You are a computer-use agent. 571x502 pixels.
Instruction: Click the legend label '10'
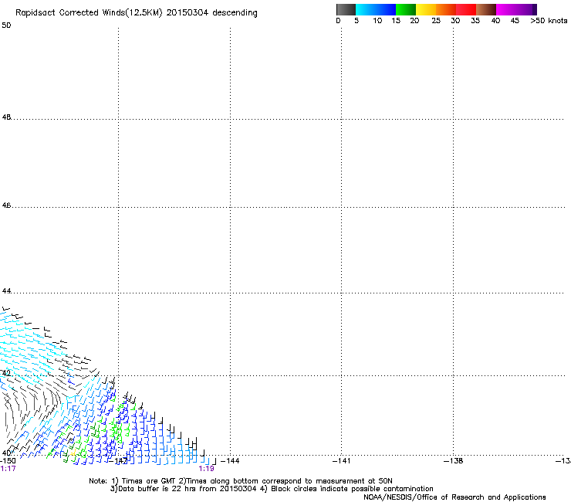pos(377,21)
